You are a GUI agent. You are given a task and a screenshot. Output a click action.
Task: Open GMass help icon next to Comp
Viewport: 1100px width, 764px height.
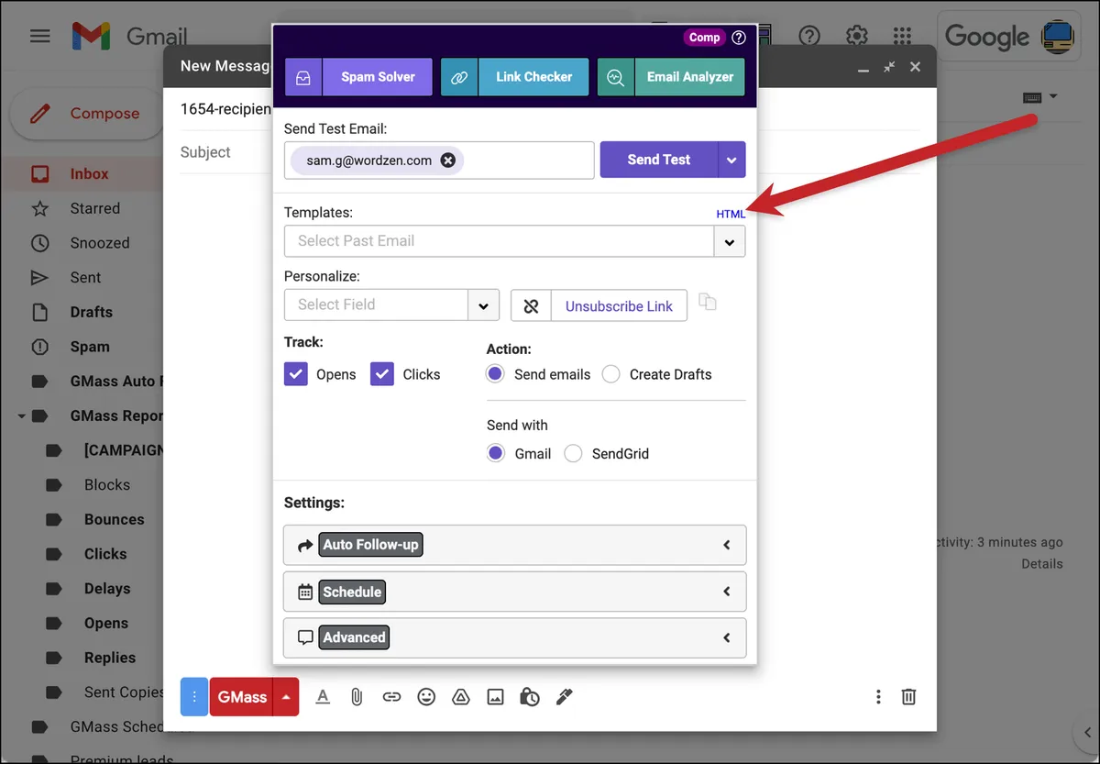pyautogui.click(x=739, y=38)
